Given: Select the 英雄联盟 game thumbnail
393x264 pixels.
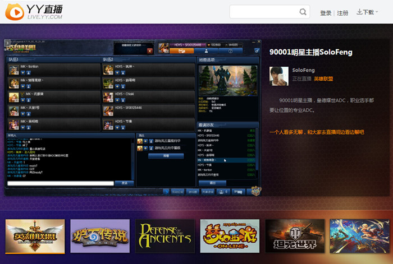Looking at the screenshot, I should tap(35, 237).
